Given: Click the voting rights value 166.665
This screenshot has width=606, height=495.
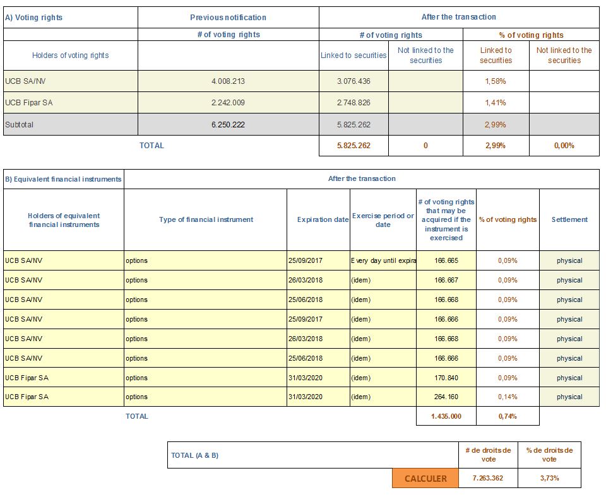Looking at the screenshot, I should 446,260.
